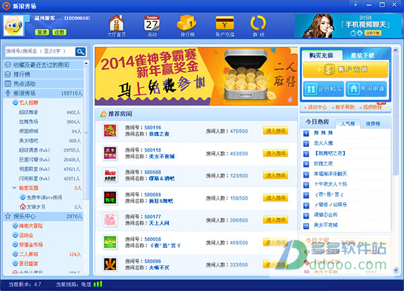Open the 排行榜 sidebar section
The width and height of the screenshot is (404, 291).
point(43,74)
